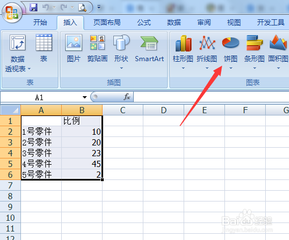The image size is (289, 240).
Task: Insert a SmartArt graphic
Action: coord(149,49)
